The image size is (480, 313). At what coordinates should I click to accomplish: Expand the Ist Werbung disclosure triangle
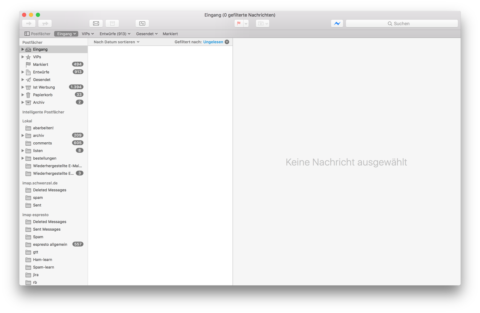click(x=23, y=87)
